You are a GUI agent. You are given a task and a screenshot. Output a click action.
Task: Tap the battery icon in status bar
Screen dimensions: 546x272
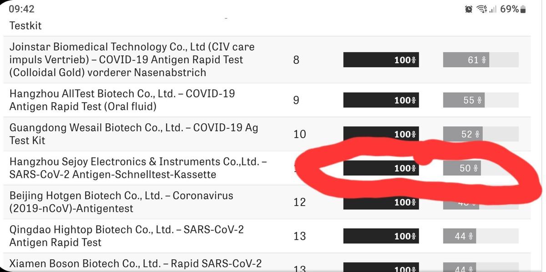(x=523, y=9)
